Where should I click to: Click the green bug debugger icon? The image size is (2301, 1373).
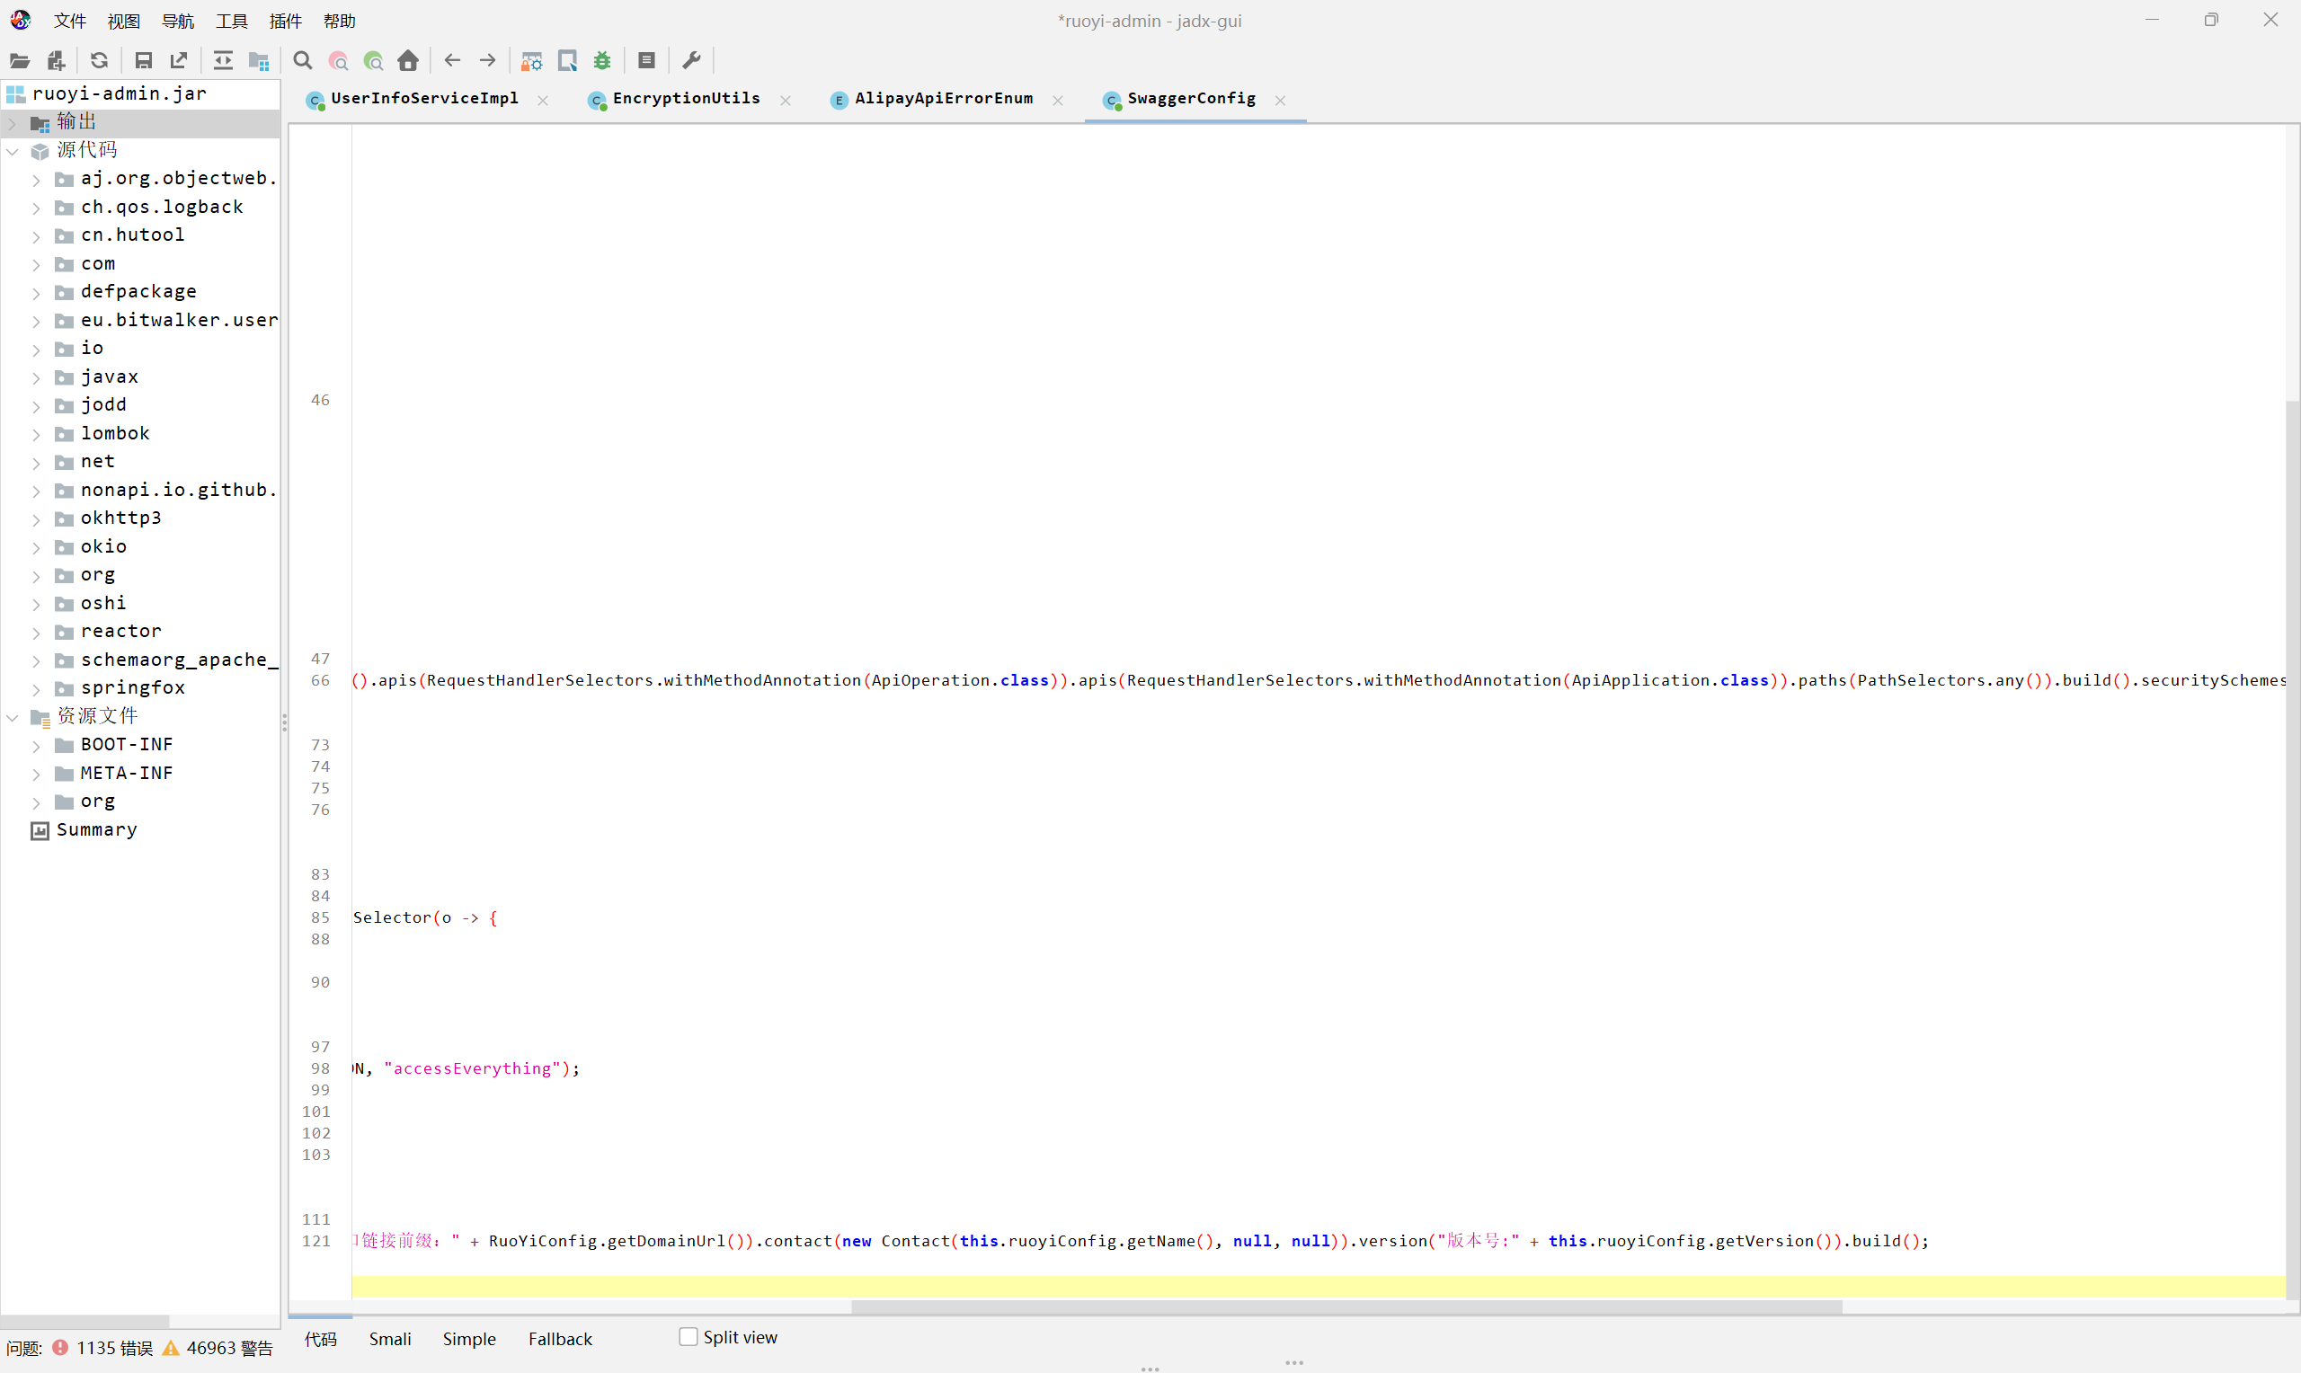coord(602,61)
